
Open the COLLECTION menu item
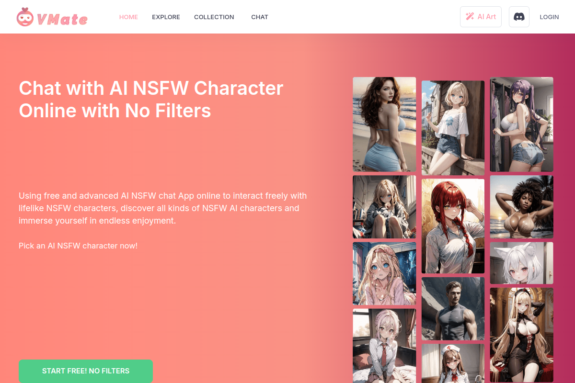(214, 17)
